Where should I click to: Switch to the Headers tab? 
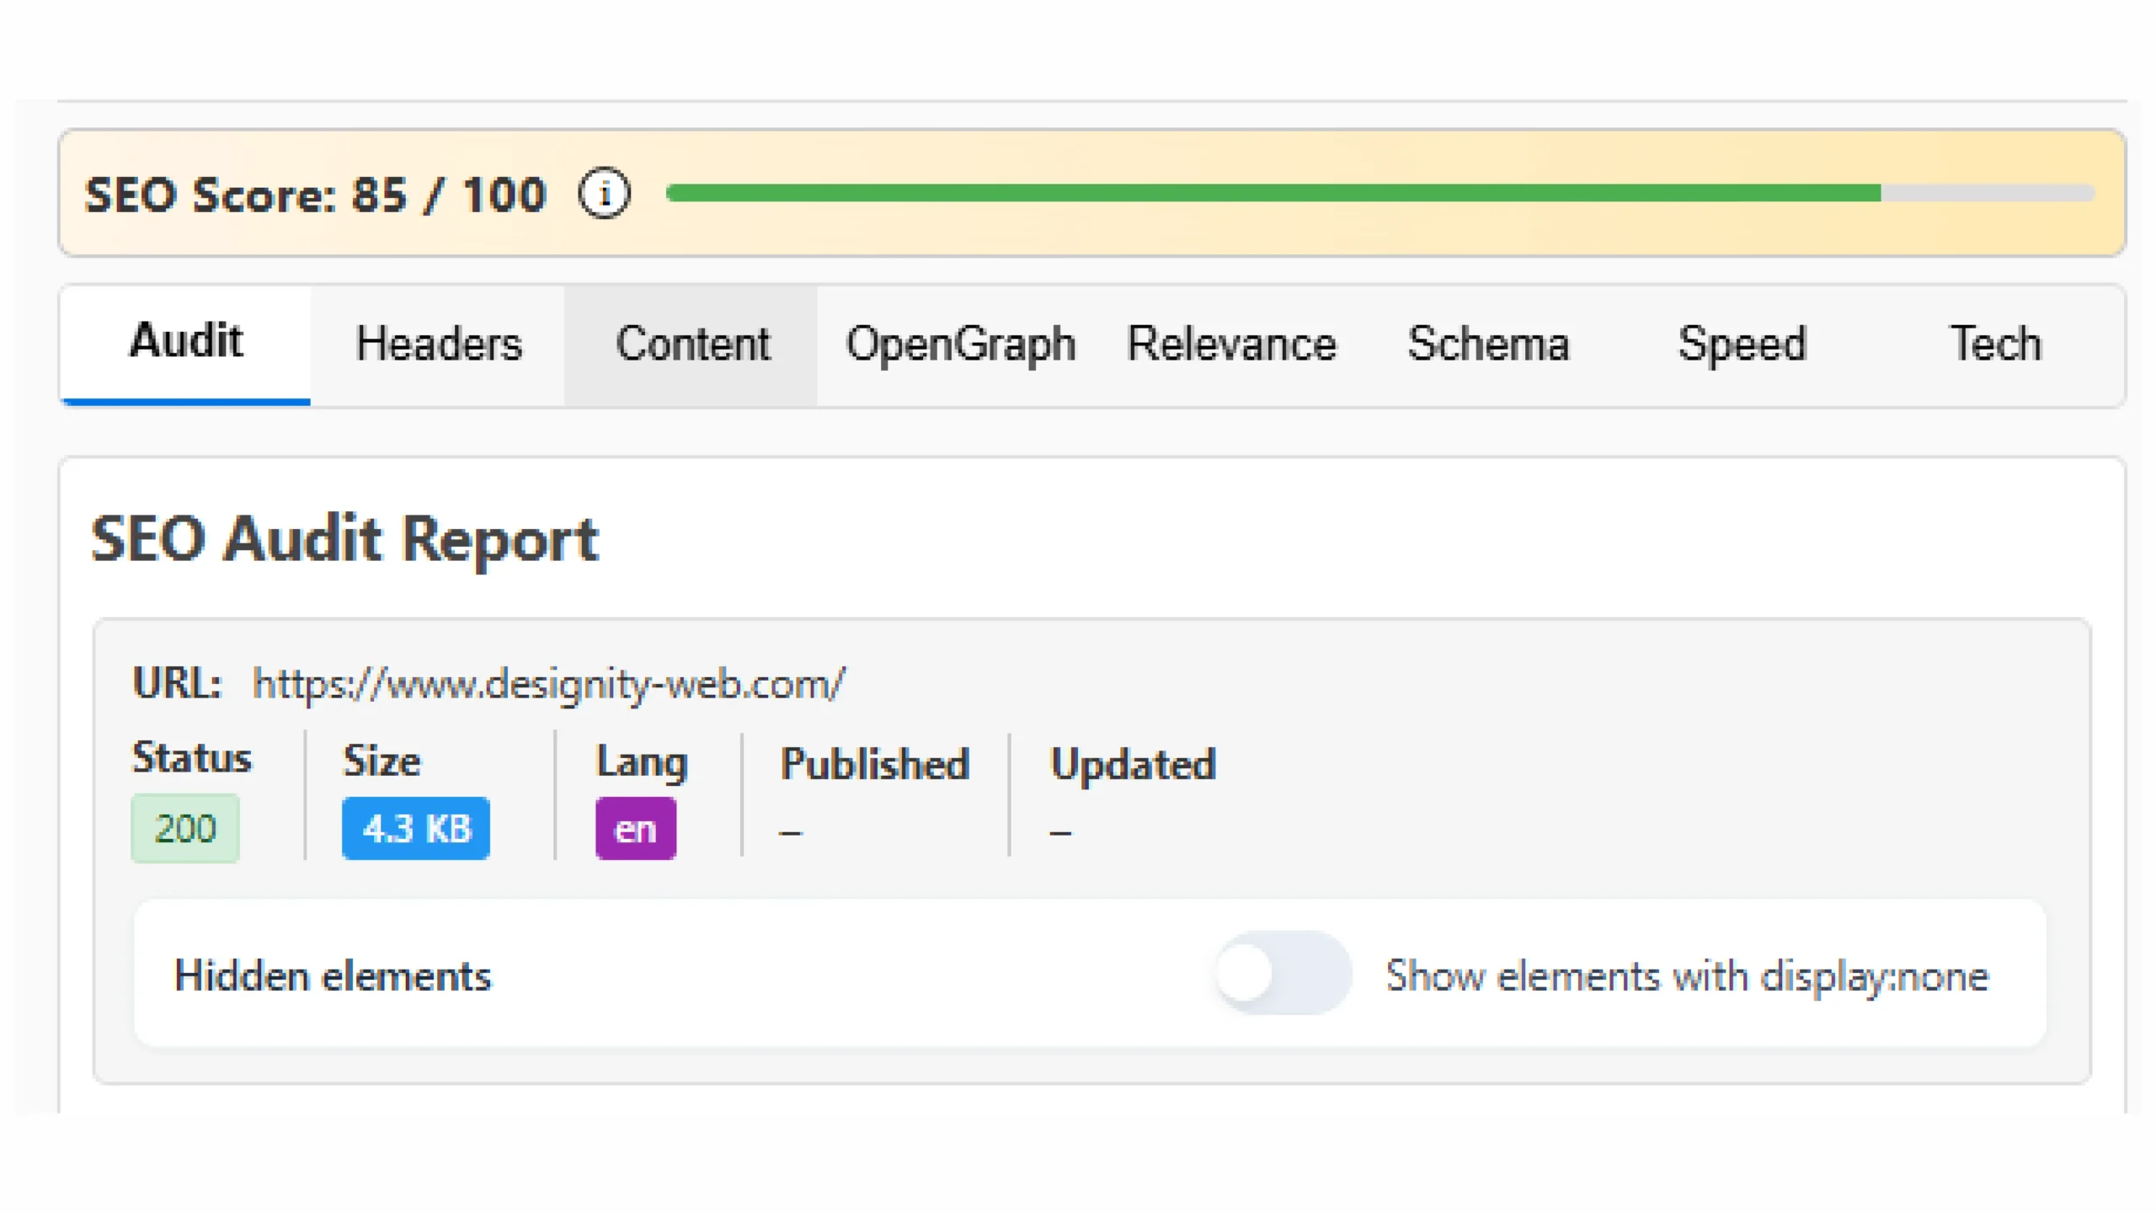[440, 344]
